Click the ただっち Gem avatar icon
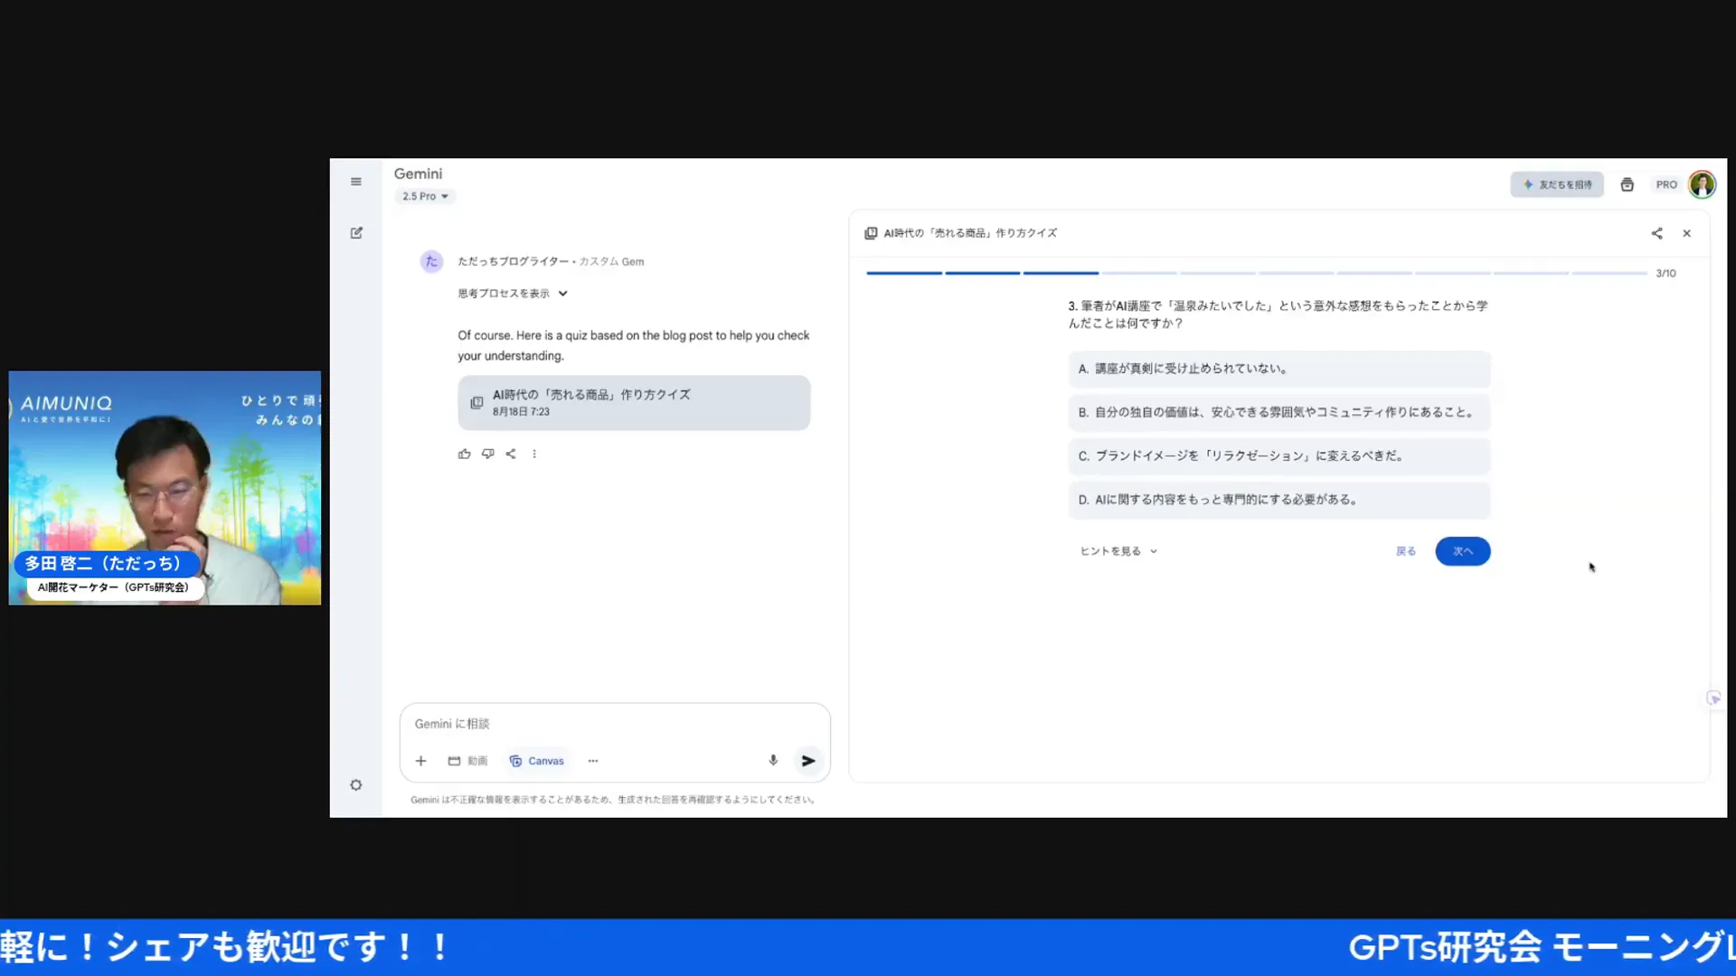The image size is (1736, 976). tap(431, 261)
